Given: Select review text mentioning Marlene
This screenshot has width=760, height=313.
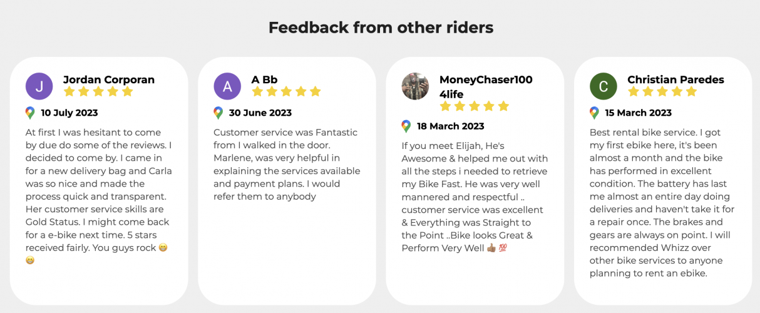Looking at the screenshot, I should (x=287, y=164).
